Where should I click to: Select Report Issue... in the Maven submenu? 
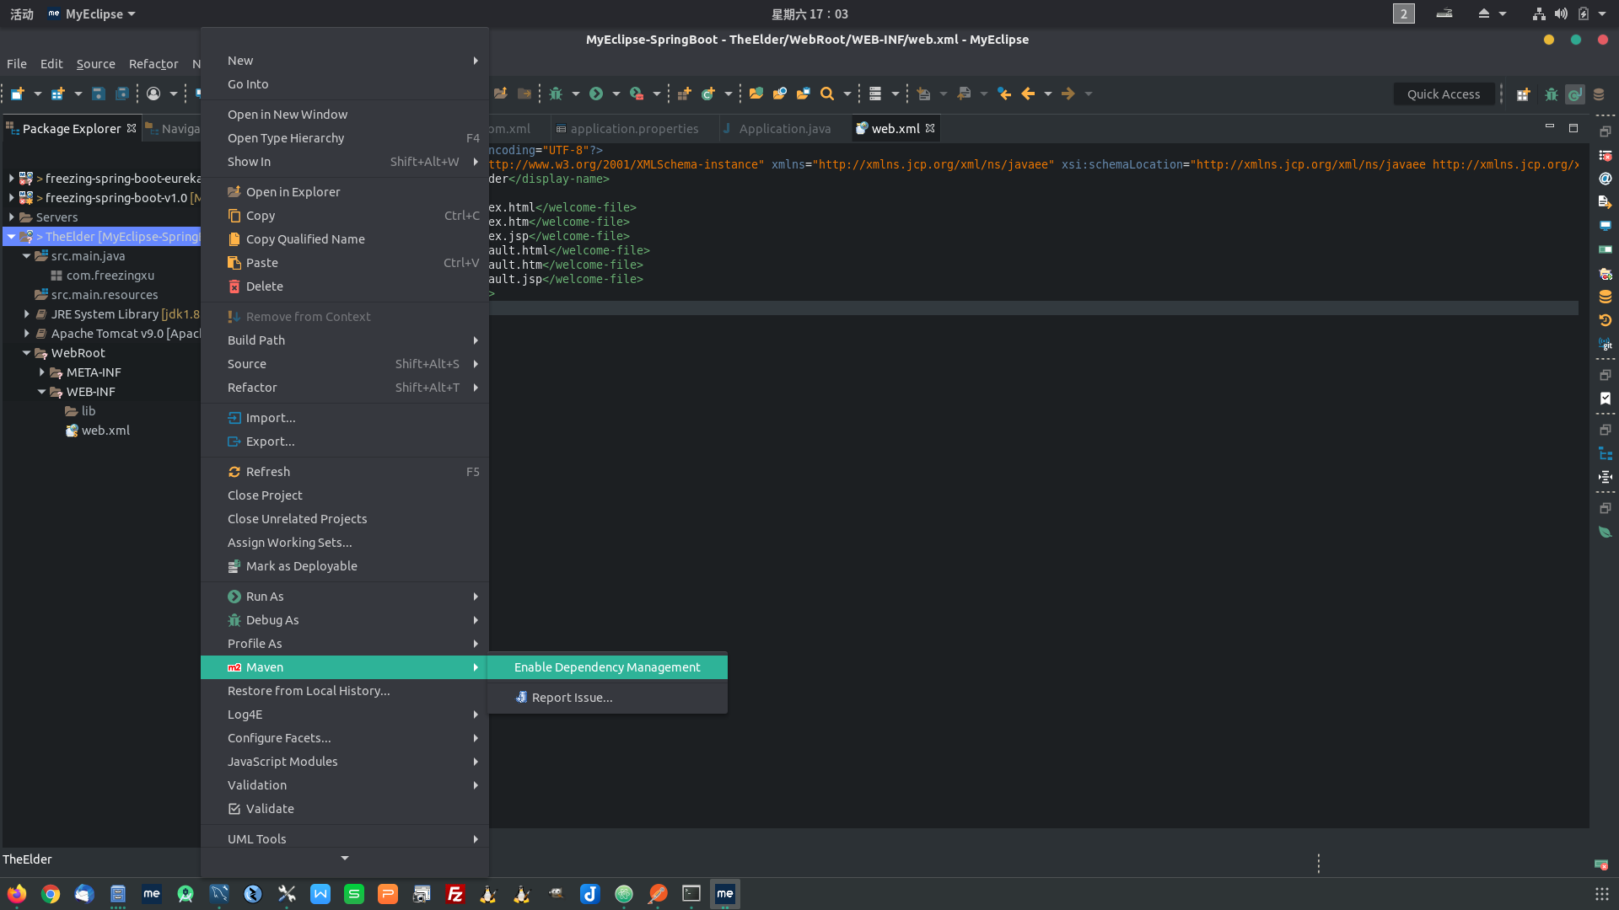(x=572, y=698)
